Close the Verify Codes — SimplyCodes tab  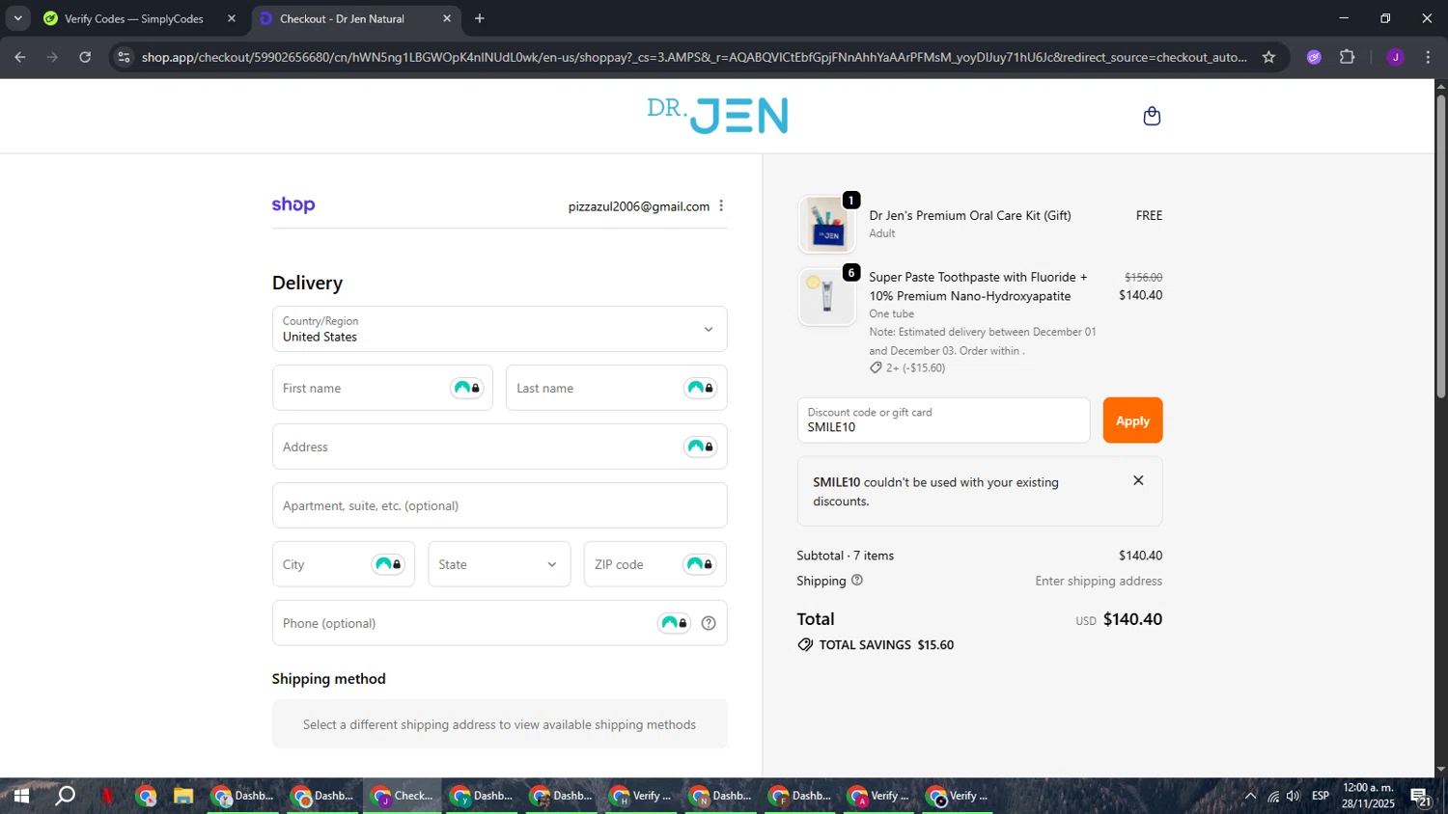[x=232, y=18]
